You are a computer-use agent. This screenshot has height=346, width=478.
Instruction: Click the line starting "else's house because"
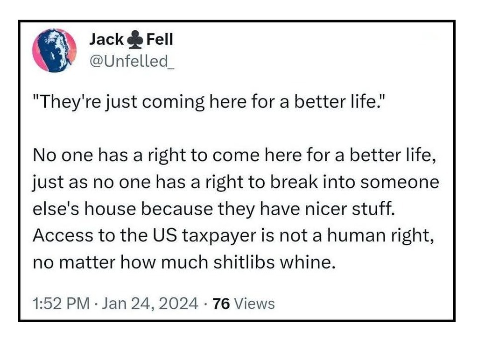214,208
